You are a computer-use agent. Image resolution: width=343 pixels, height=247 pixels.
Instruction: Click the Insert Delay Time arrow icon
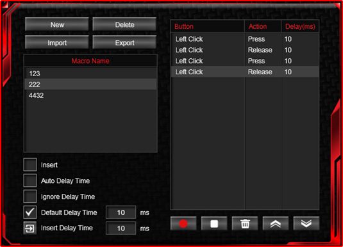pyautogui.click(x=30, y=228)
